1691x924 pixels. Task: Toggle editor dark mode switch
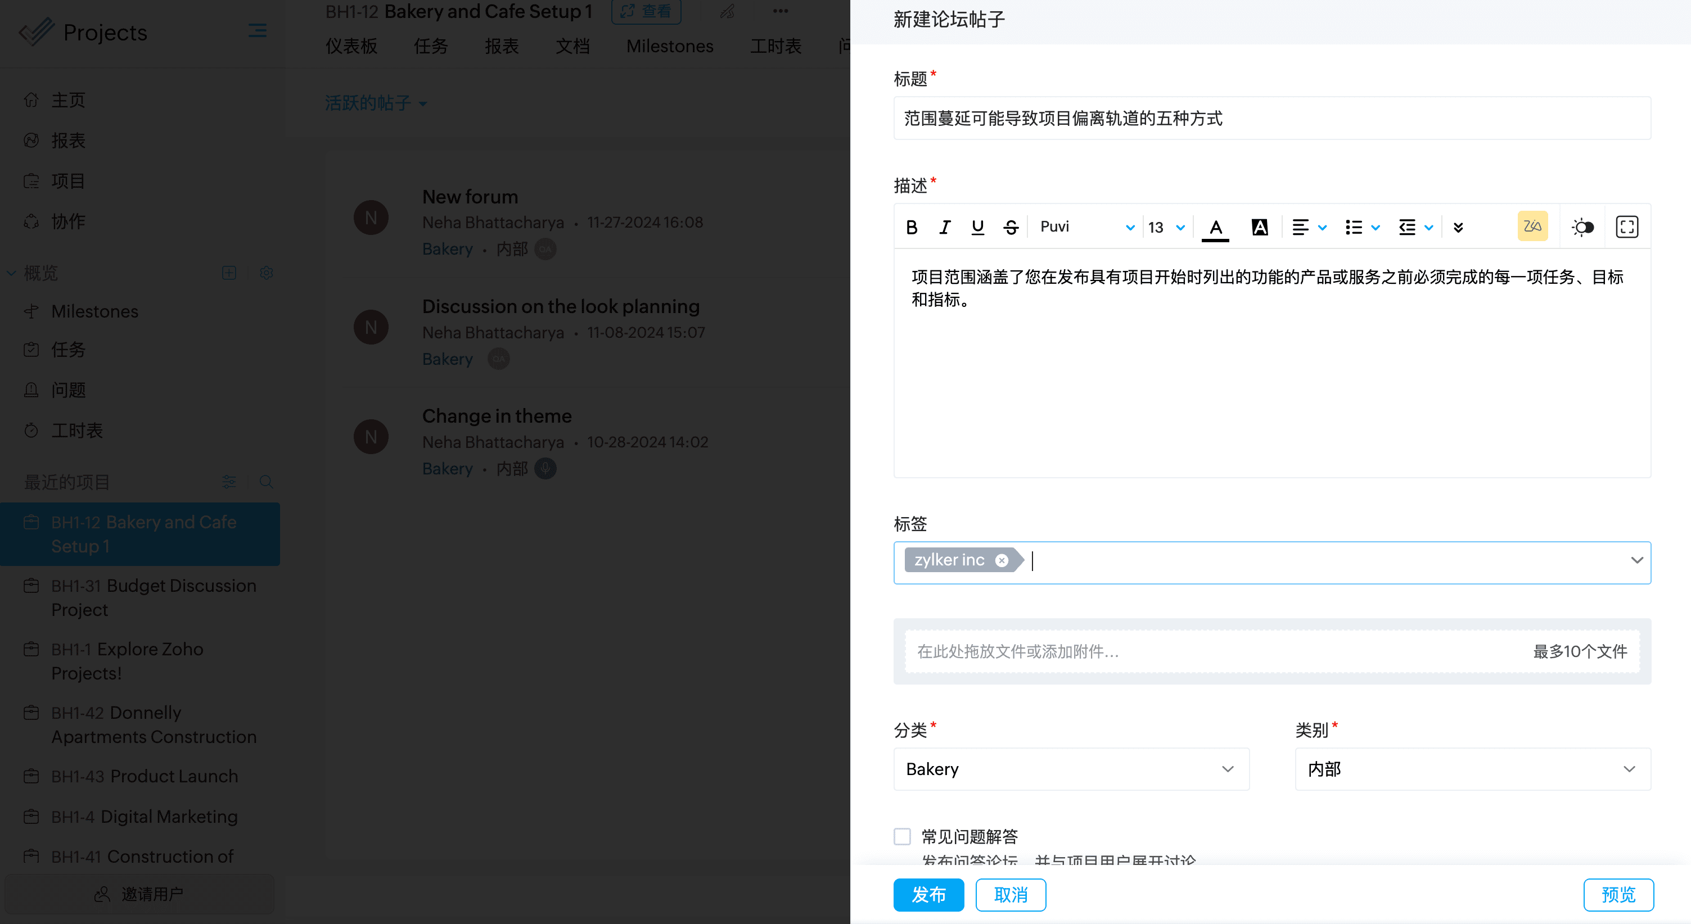pyautogui.click(x=1582, y=227)
